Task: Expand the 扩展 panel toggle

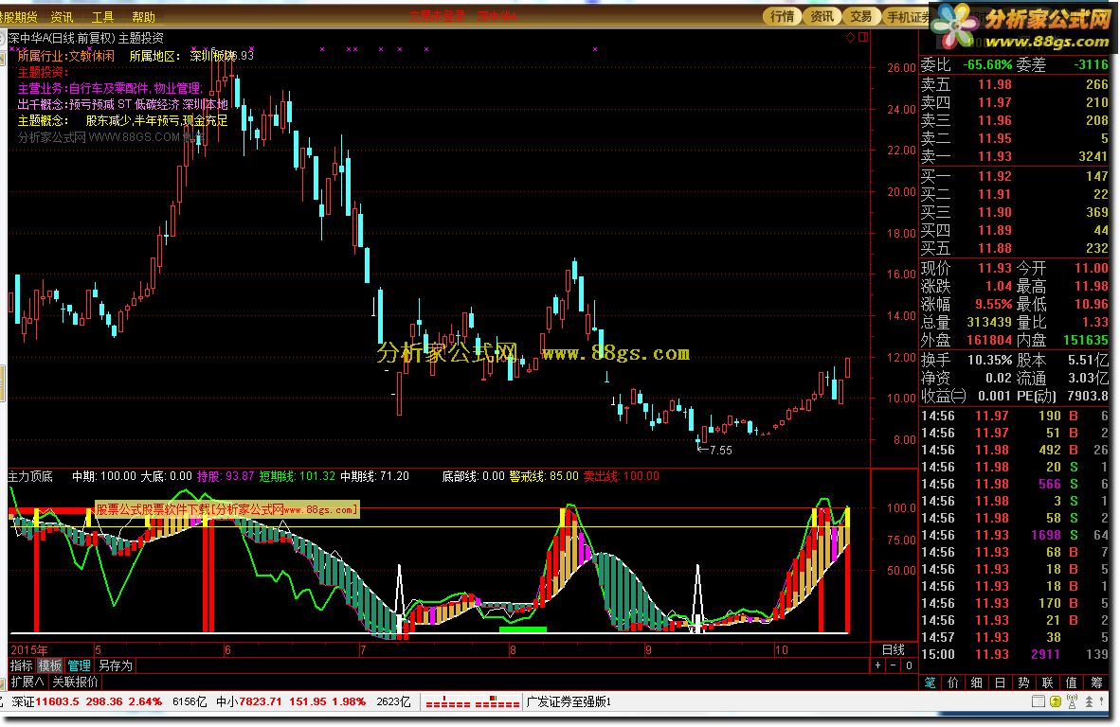Action: [27, 683]
